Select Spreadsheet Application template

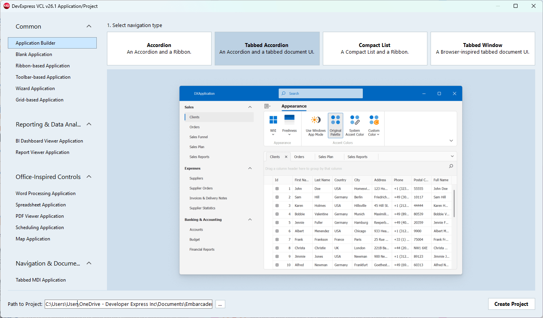pos(52,205)
